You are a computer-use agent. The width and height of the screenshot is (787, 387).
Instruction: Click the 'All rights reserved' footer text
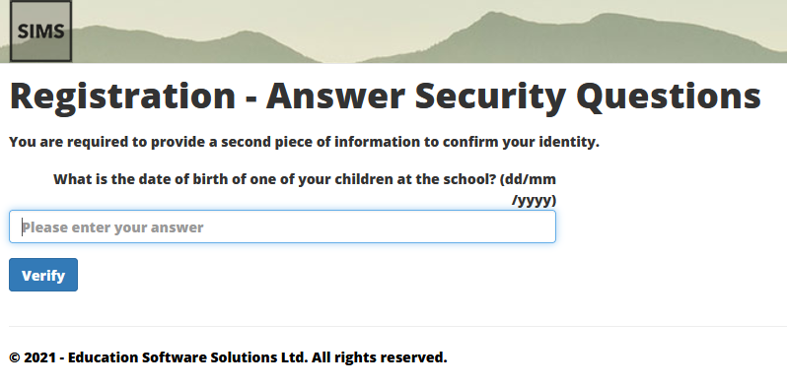379,357
